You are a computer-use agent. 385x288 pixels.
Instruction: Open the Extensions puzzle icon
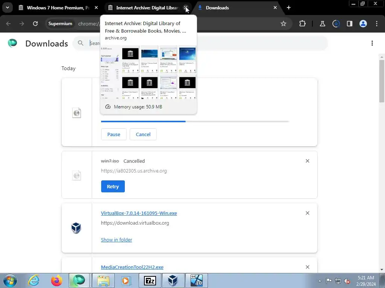(303, 24)
